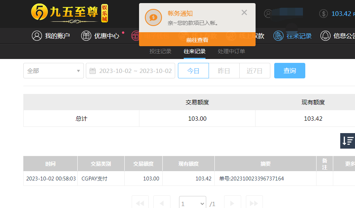
Task: Click the 往来记录 document icon
Action: click(x=278, y=36)
